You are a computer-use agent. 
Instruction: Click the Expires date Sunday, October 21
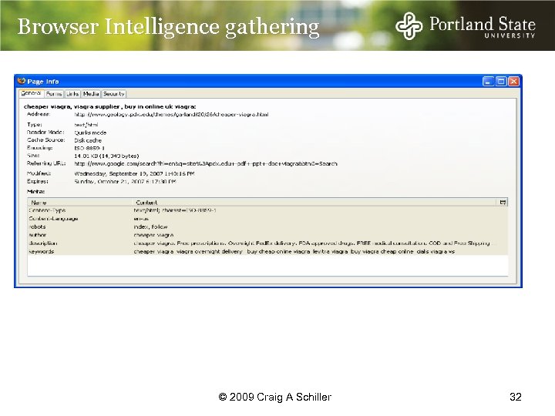pos(125,182)
